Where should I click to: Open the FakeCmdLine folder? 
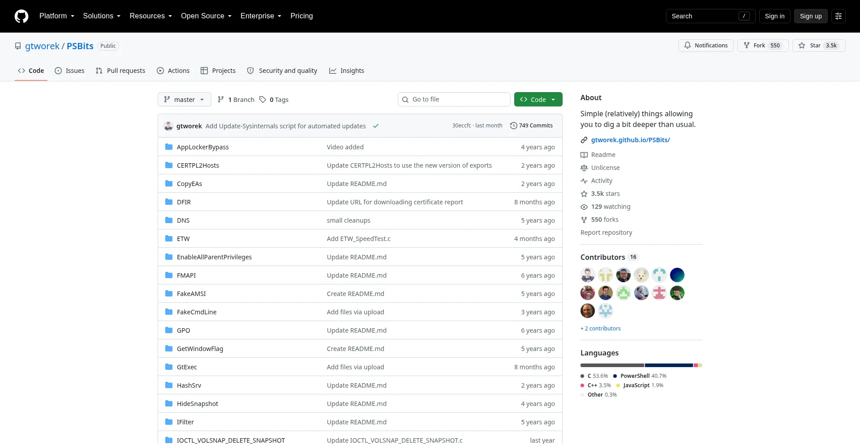click(197, 312)
